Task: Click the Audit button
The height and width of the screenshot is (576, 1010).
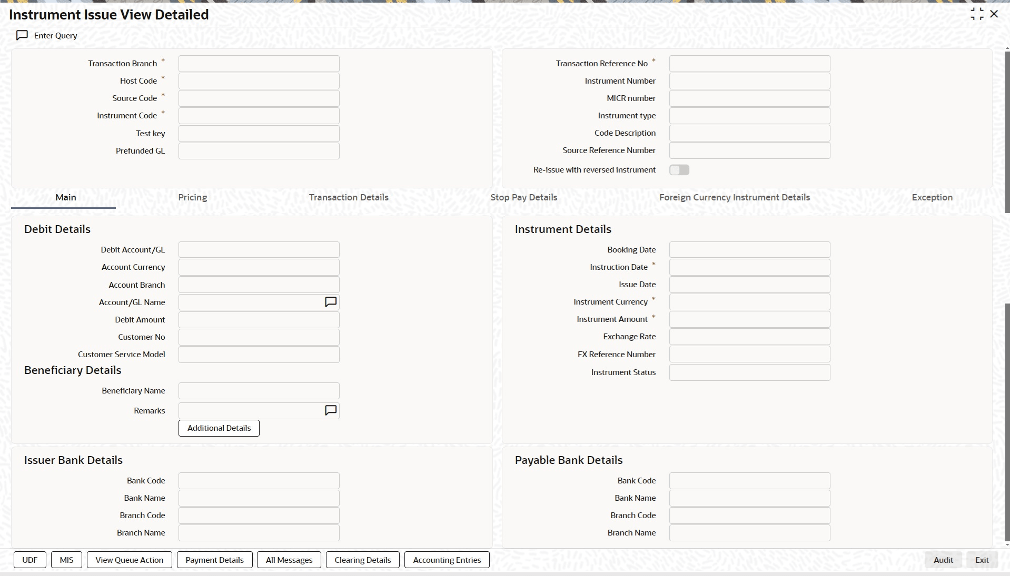Action: point(943,560)
